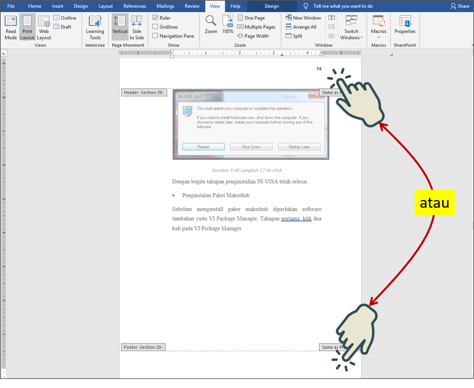Fit zoom to Page Width
The height and width of the screenshot is (388, 474).
pyautogui.click(x=253, y=36)
